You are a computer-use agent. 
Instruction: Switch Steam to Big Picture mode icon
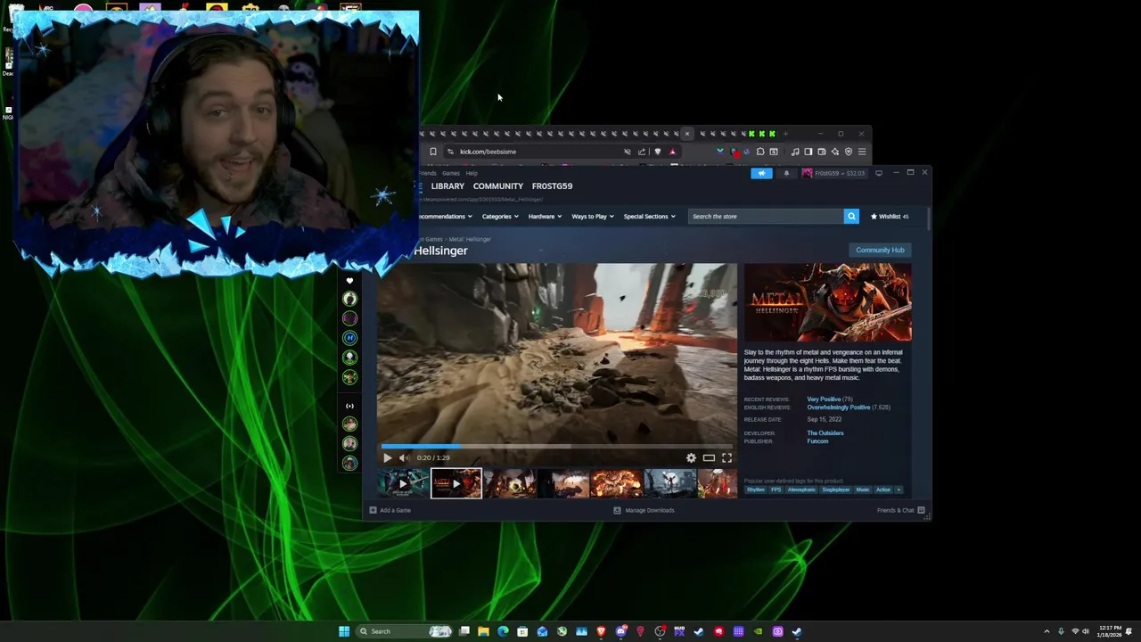(x=879, y=173)
